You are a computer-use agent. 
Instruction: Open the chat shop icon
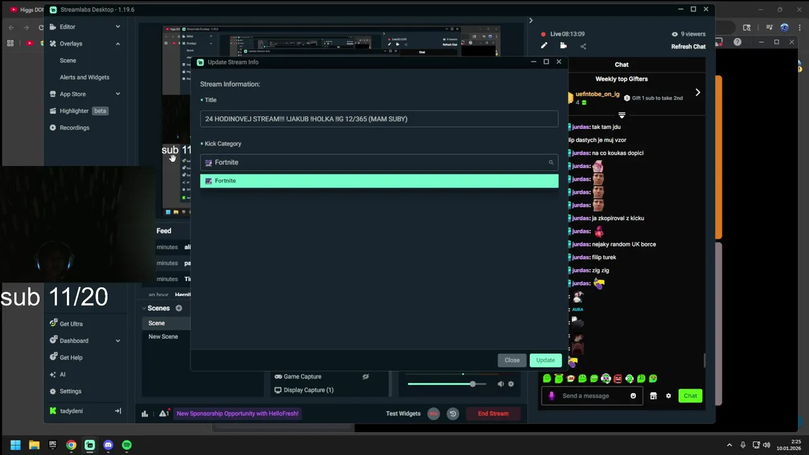coord(653,396)
